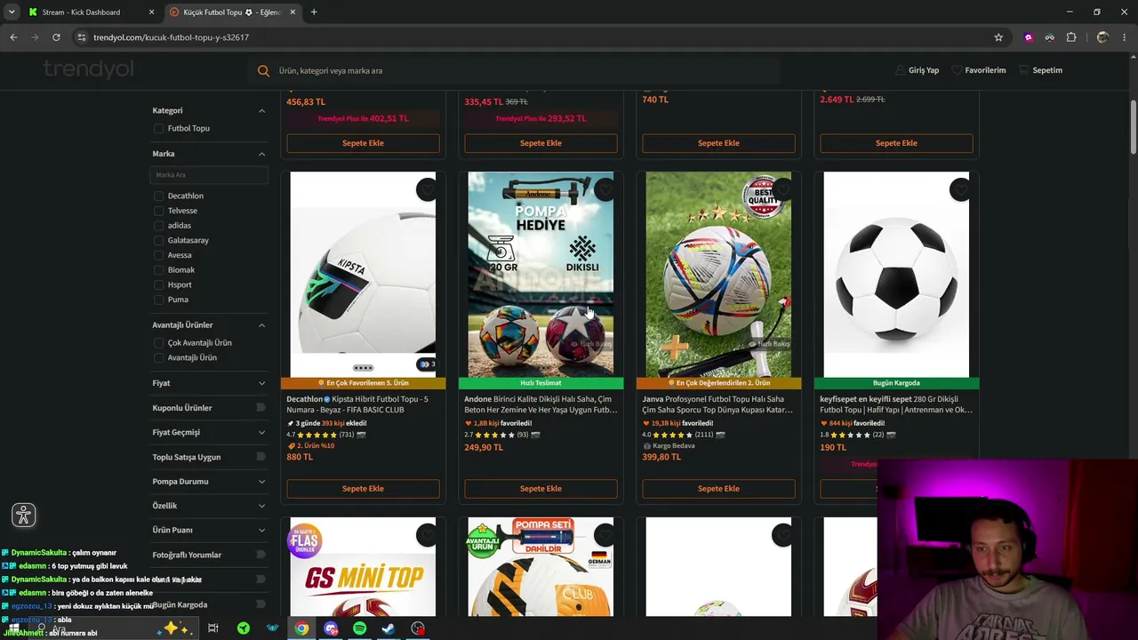Screen dimensions: 1138x640
Task: Click the search magnifier icon on Trendyol
Action: click(263, 71)
